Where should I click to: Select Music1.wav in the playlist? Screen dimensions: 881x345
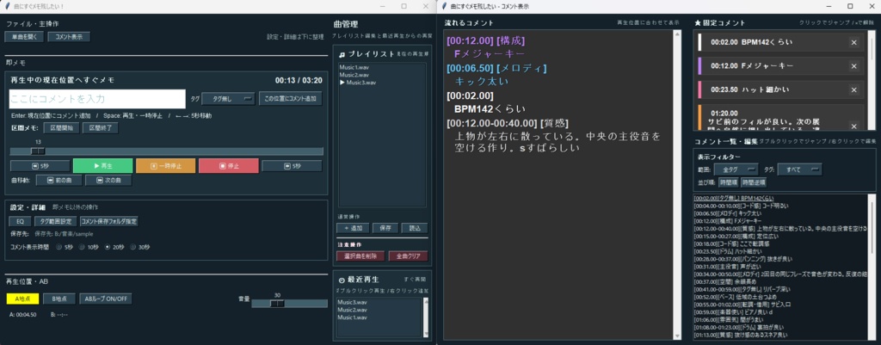coord(354,67)
